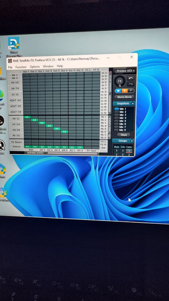Open the Help menu
The height and width of the screenshot is (301, 169).
click(60, 66)
